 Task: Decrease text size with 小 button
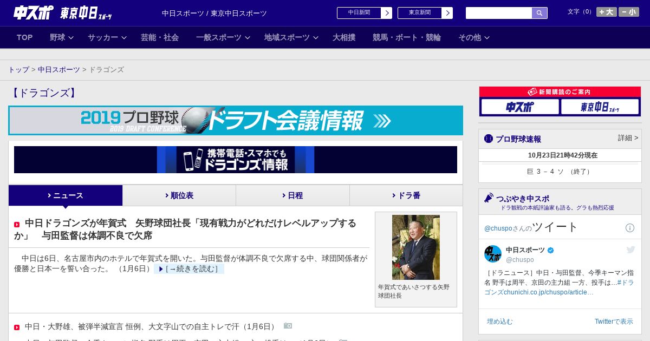click(629, 12)
